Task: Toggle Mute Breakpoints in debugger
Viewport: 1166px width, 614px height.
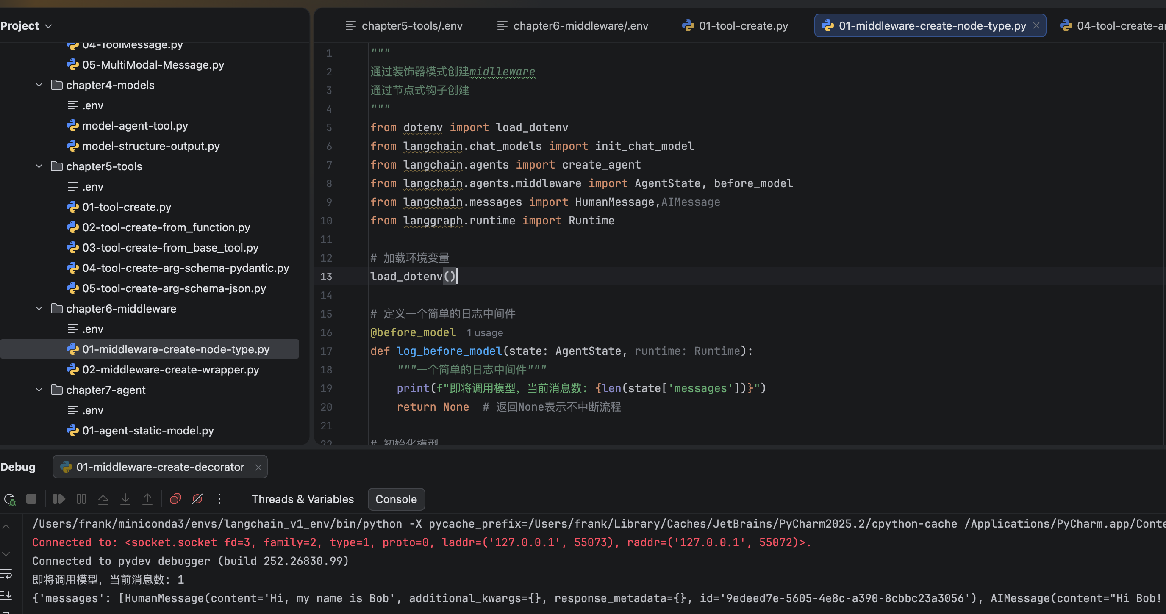Action: tap(197, 499)
